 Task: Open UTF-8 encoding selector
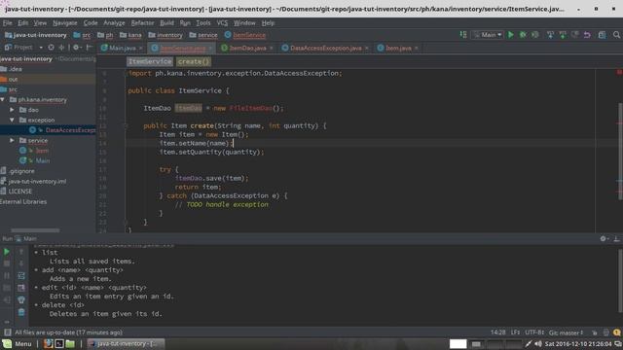pos(534,332)
